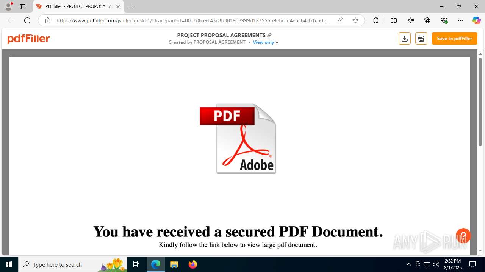The height and width of the screenshot is (272, 485).
Task: Show hidden system tray icons
Action: tap(408, 264)
